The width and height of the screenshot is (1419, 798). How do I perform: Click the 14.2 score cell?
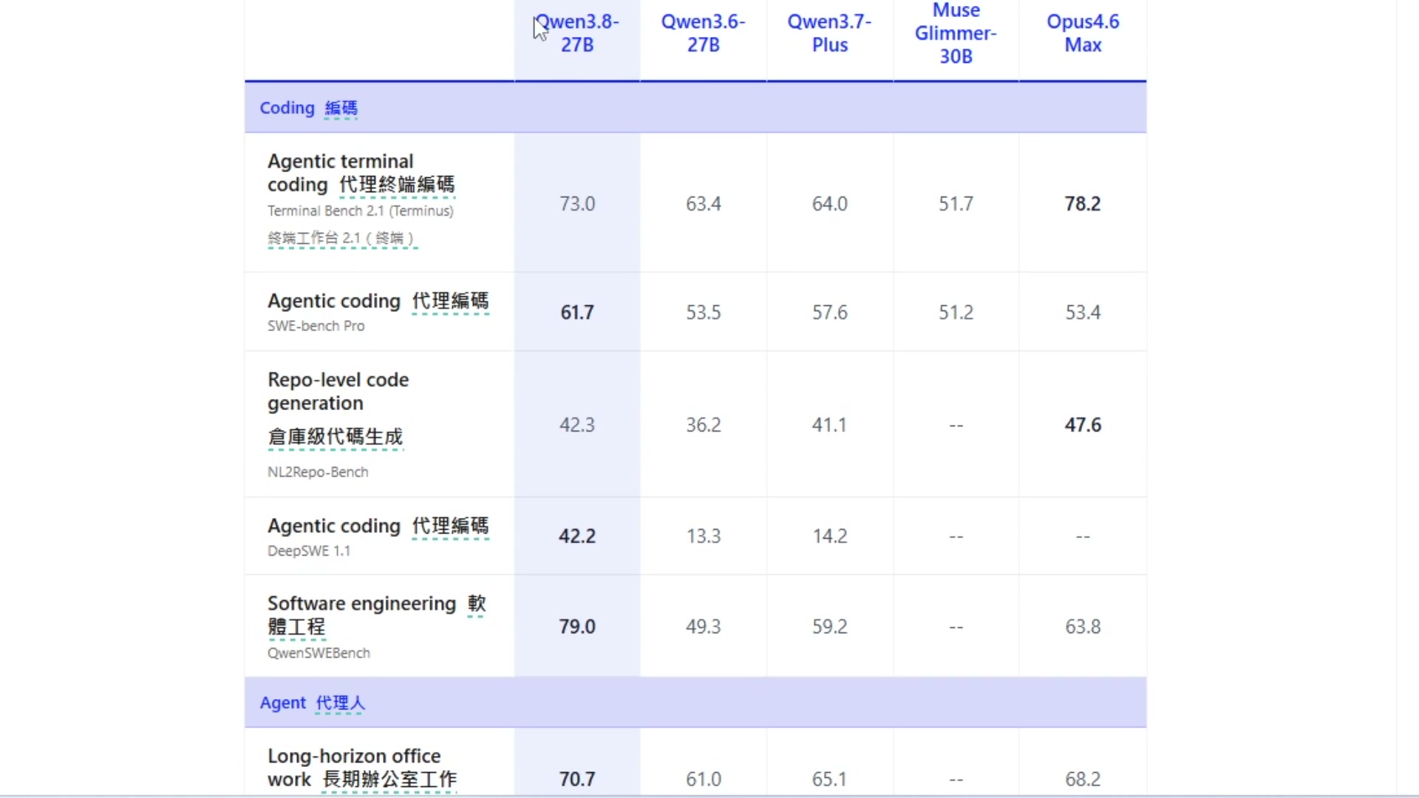click(830, 536)
